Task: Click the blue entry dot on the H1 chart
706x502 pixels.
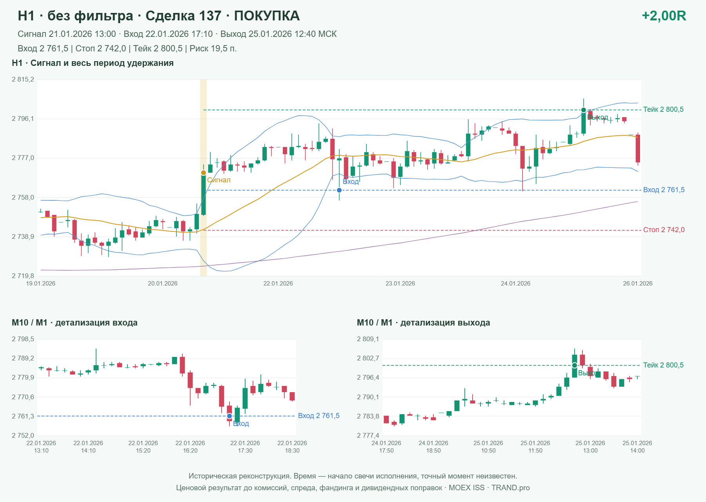Action: pos(339,190)
